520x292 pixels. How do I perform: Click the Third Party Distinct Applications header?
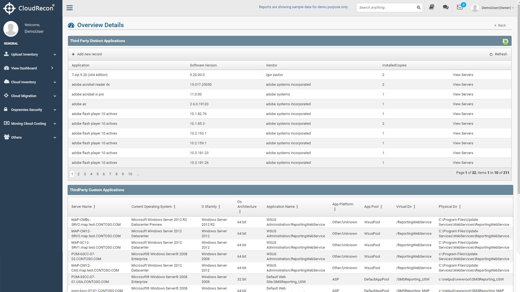(97, 41)
